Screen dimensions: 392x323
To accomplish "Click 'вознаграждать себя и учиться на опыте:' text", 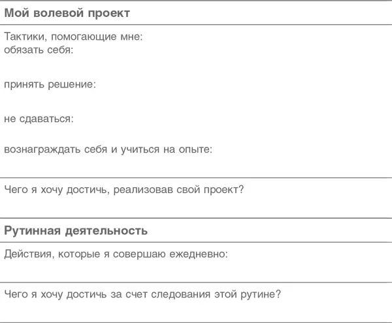I will click(108, 149).
